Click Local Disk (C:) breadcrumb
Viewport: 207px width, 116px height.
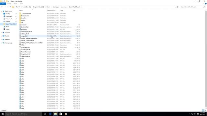coord(27,7)
